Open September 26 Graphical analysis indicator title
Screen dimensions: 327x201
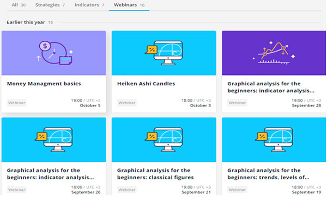(x=50, y=174)
